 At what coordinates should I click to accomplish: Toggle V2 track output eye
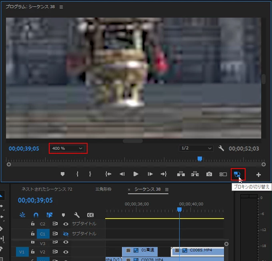pyautogui.click(x=66, y=252)
